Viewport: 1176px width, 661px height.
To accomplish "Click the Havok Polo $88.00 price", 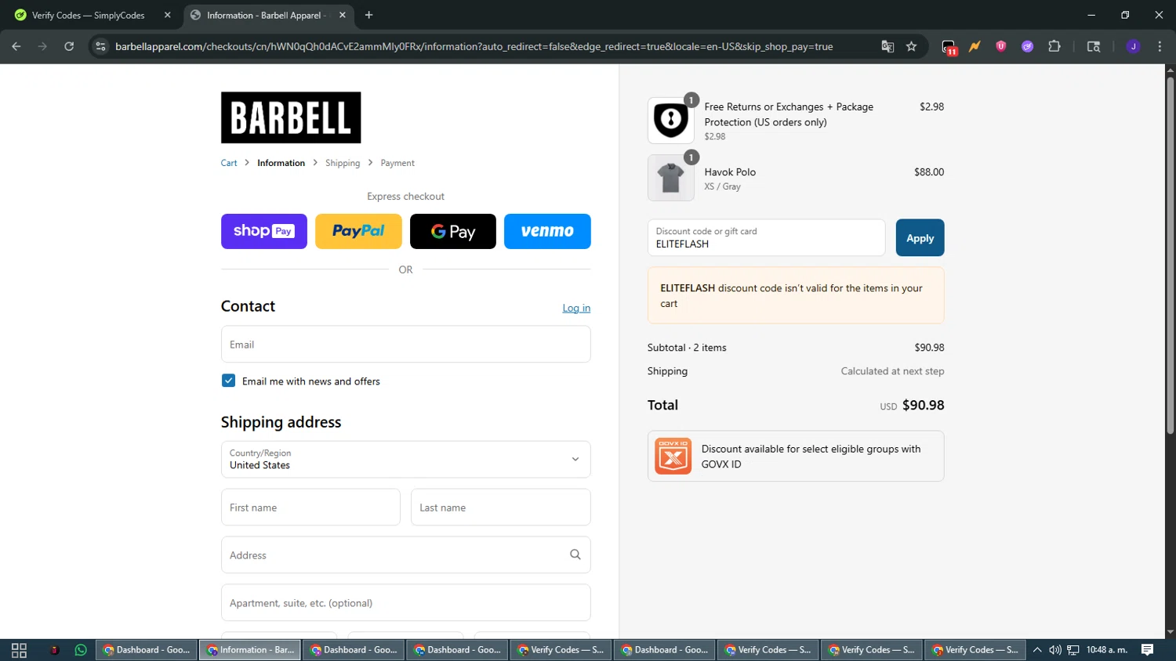I will tap(929, 172).
